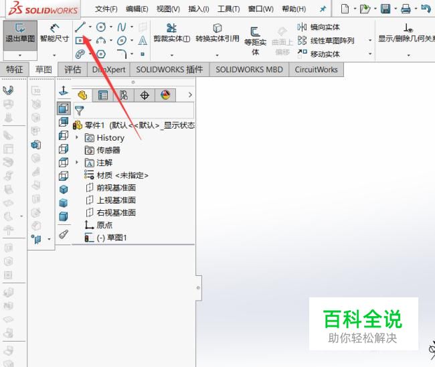Open the PropertyManager tab
435x367 pixels.
tap(102, 96)
